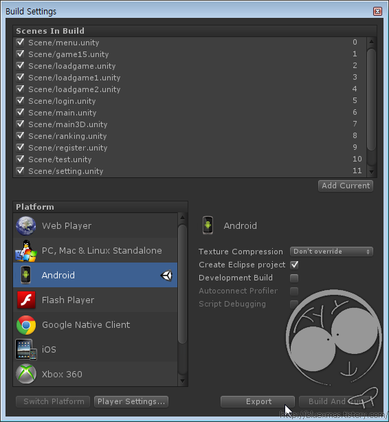Image resolution: width=389 pixels, height=422 pixels.
Task: Select the Web Player platform name
Action: tap(67, 226)
